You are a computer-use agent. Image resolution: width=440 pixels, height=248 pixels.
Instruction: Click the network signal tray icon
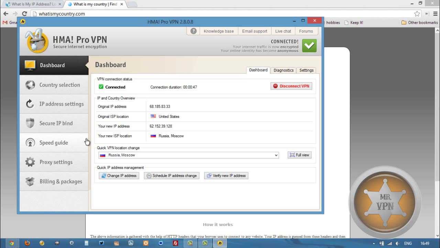click(389, 243)
